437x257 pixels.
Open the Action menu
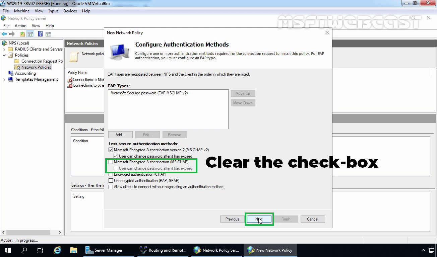[20, 26]
